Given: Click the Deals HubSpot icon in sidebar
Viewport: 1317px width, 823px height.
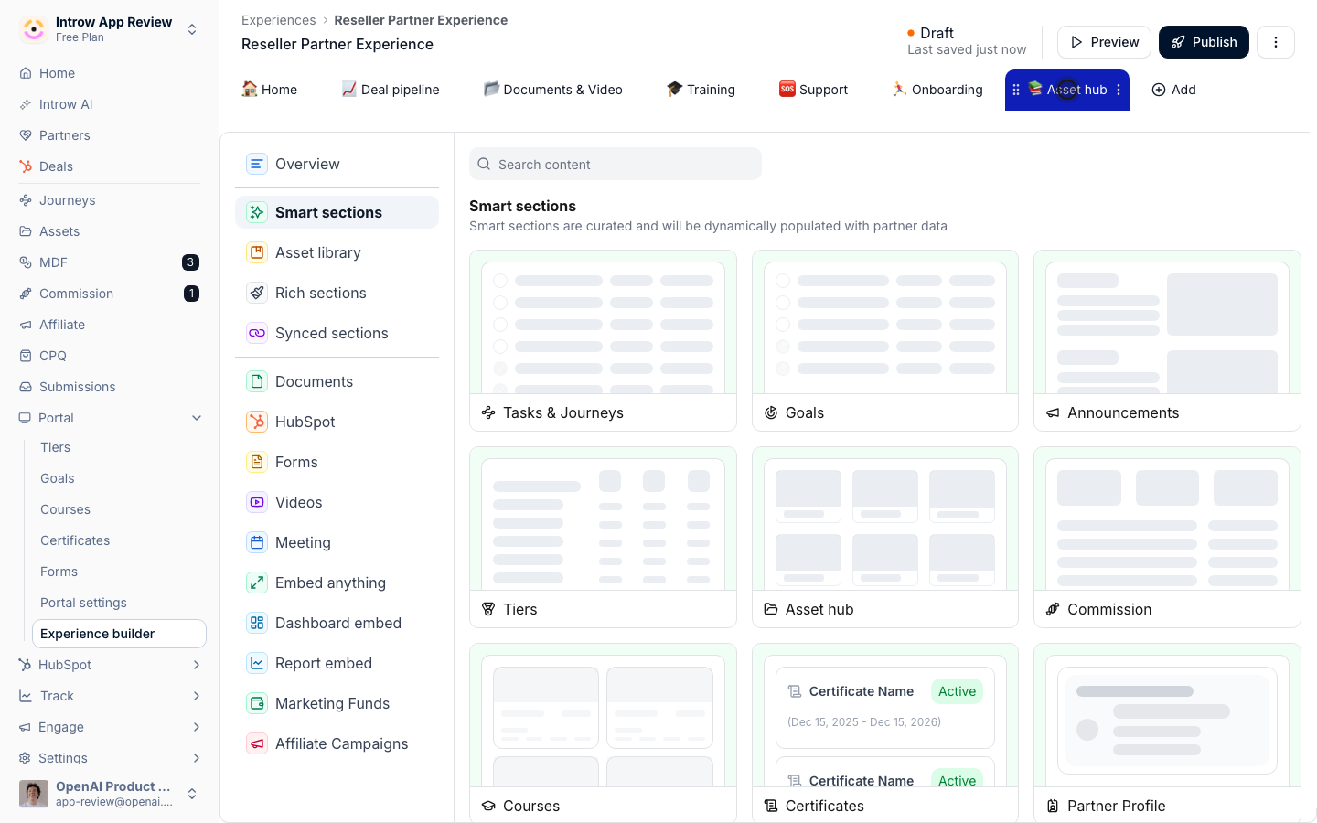Looking at the screenshot, I should click(x=26, y=166).
